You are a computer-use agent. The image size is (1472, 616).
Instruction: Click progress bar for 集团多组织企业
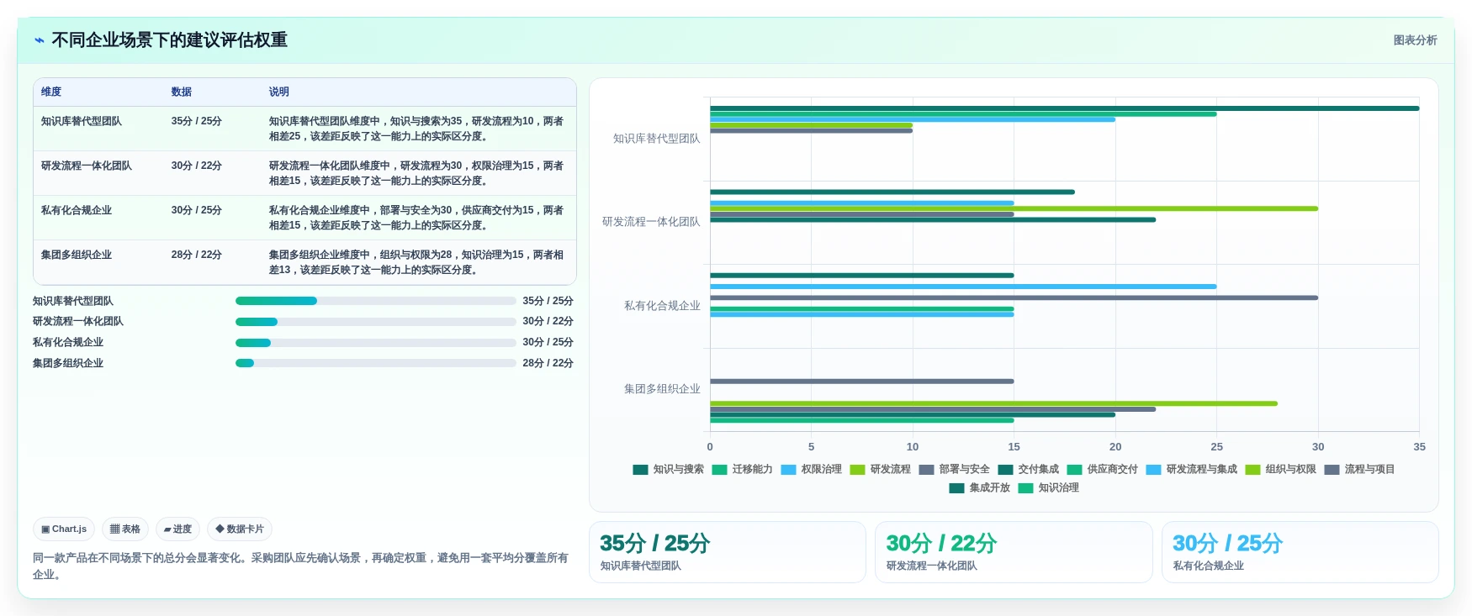point(376,363)
